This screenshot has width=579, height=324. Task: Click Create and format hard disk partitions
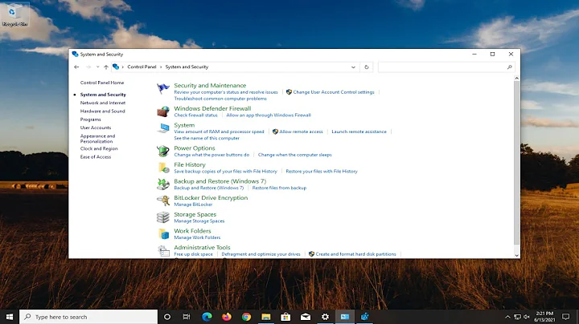click(355, 254)
